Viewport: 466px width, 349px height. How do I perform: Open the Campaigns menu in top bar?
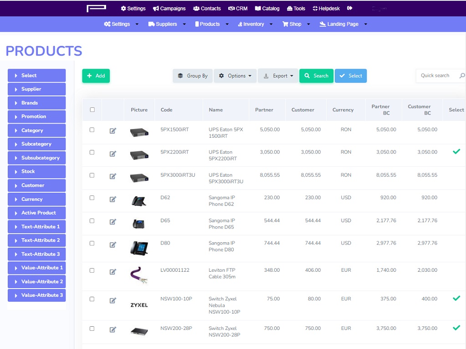(x=169, y=8)
